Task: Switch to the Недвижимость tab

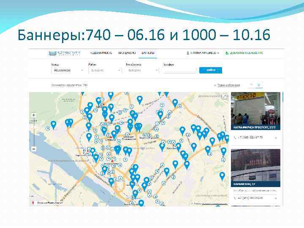Action: pos(101,53)
